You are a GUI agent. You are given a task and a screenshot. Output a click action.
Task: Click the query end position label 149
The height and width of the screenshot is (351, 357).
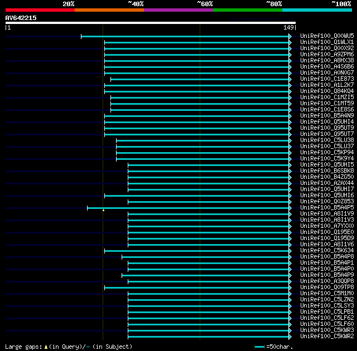pos(288,27)
